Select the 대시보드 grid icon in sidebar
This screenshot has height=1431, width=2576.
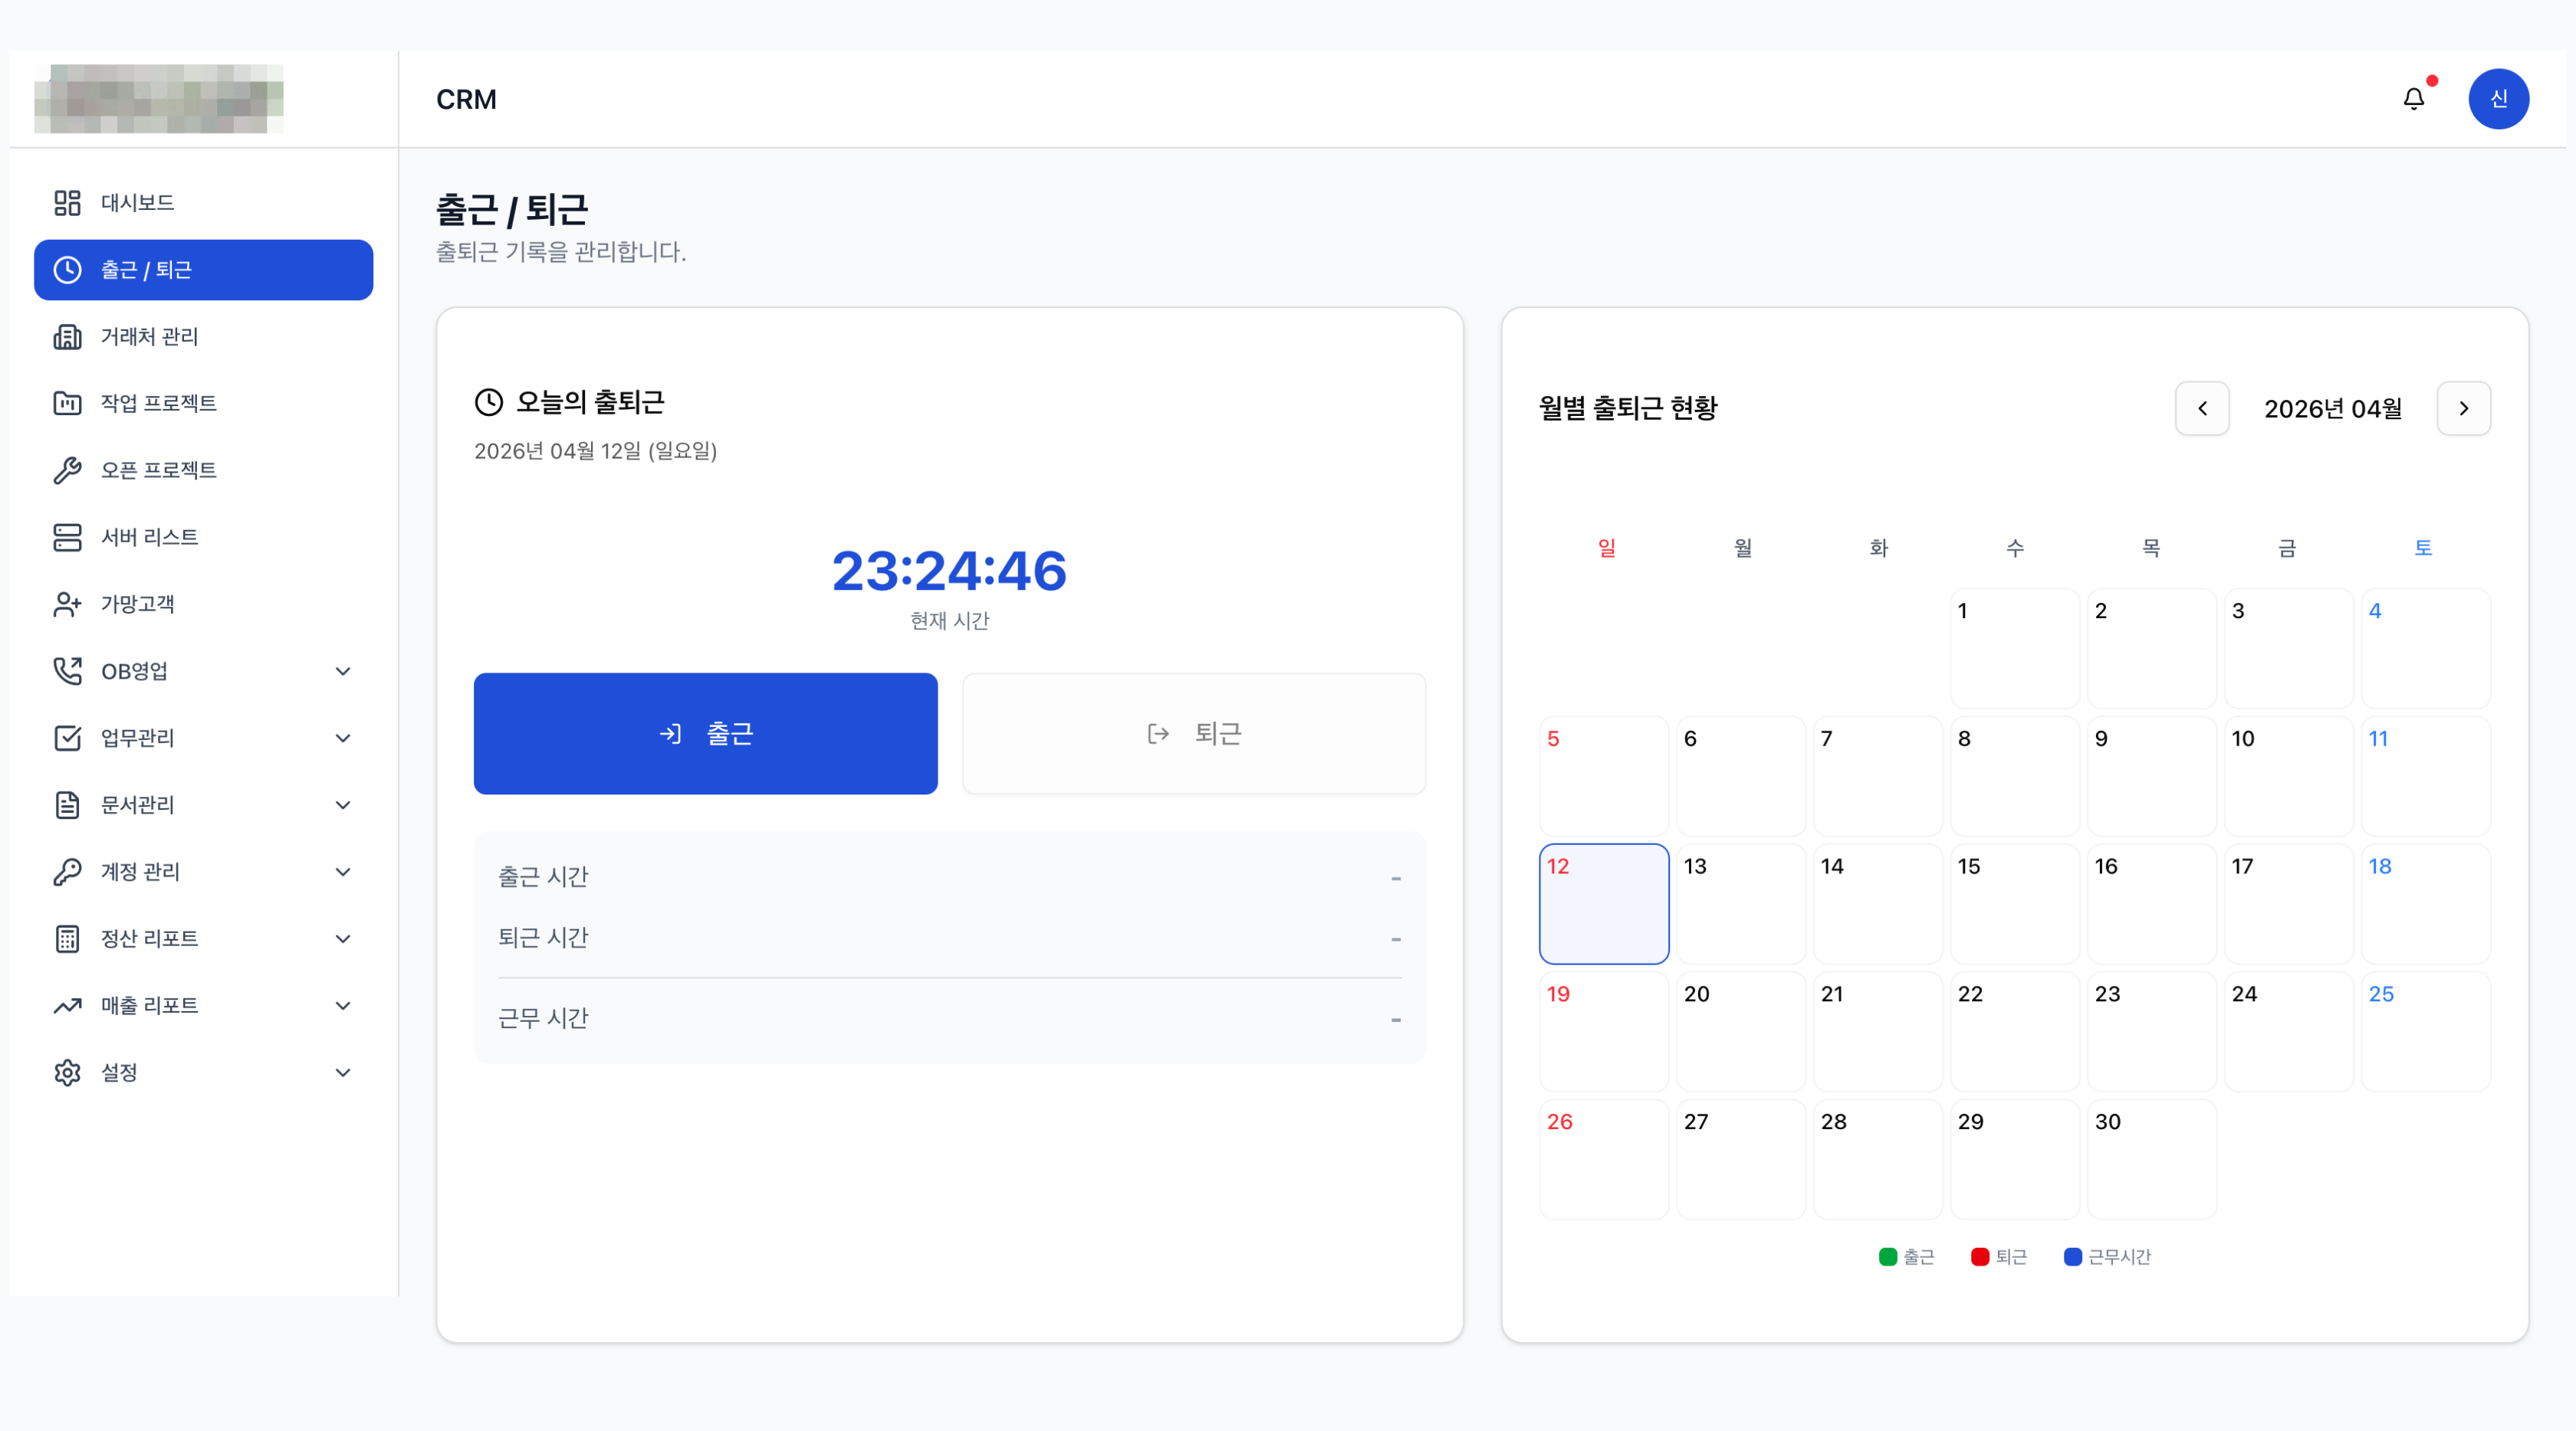coord(67,202)
